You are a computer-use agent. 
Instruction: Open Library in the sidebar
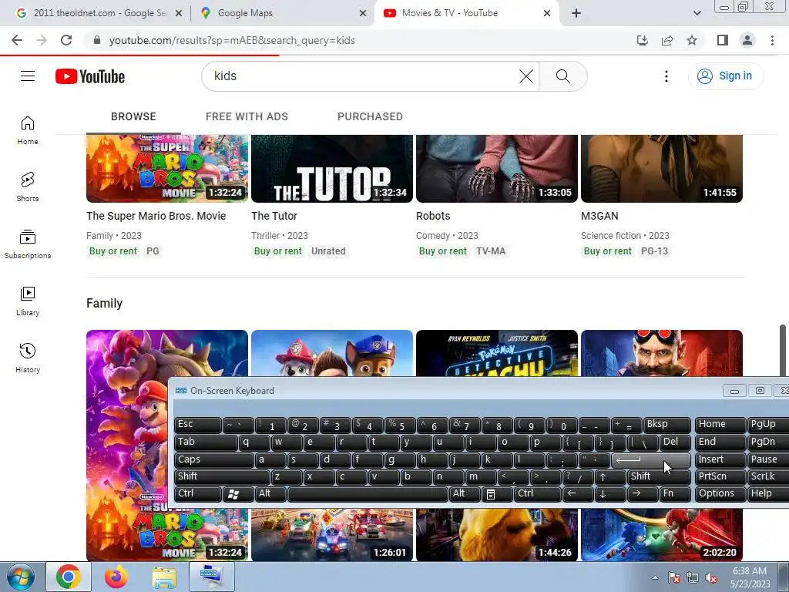pos(28,301)
